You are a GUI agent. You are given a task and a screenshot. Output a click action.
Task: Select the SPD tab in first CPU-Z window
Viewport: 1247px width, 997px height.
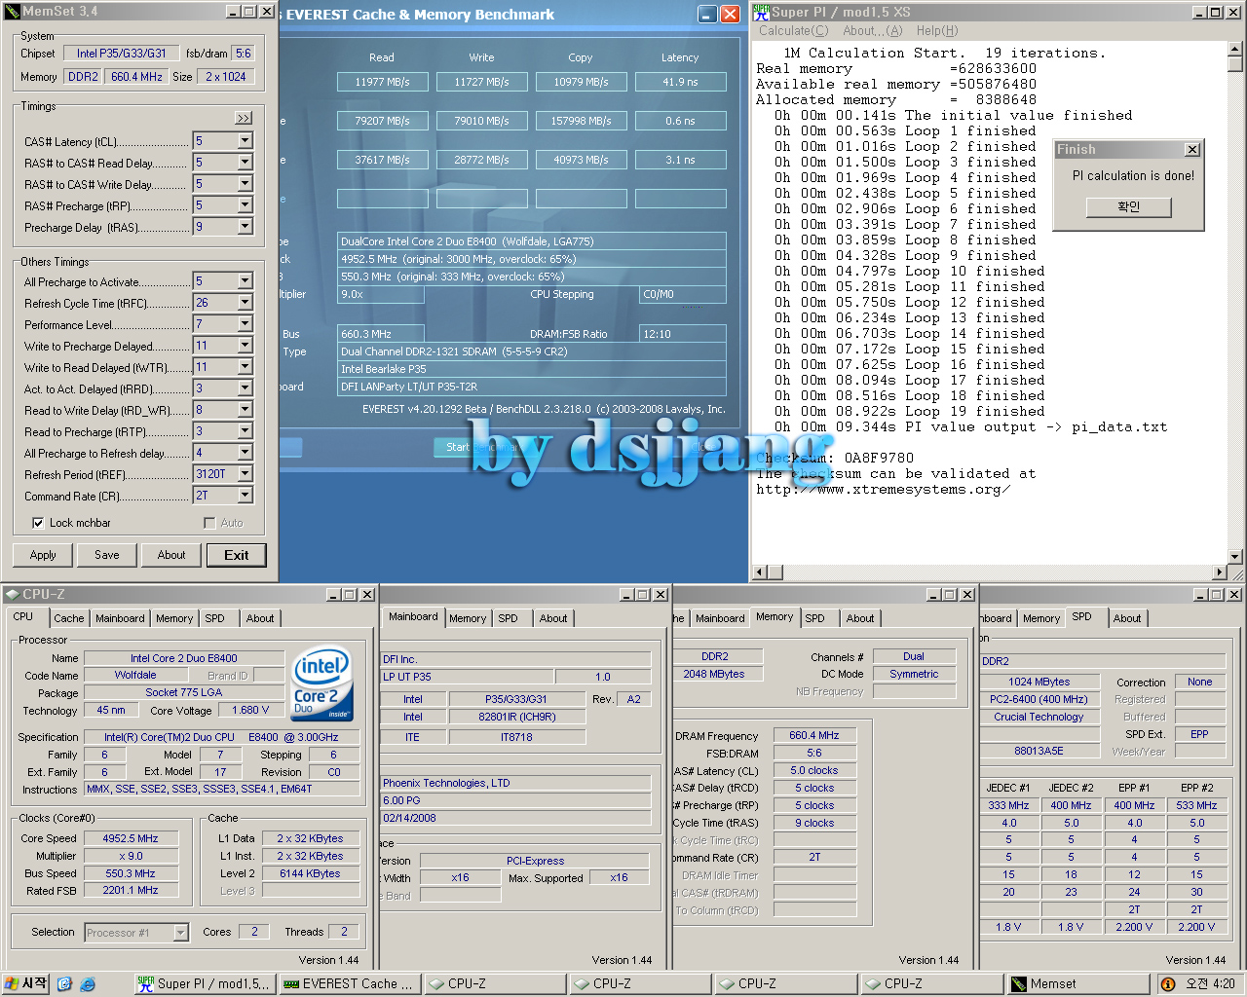pos(214,618)
